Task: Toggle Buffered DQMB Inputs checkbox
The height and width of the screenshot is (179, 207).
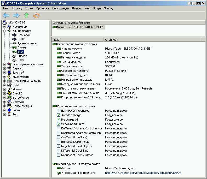Action: (59, 142)
